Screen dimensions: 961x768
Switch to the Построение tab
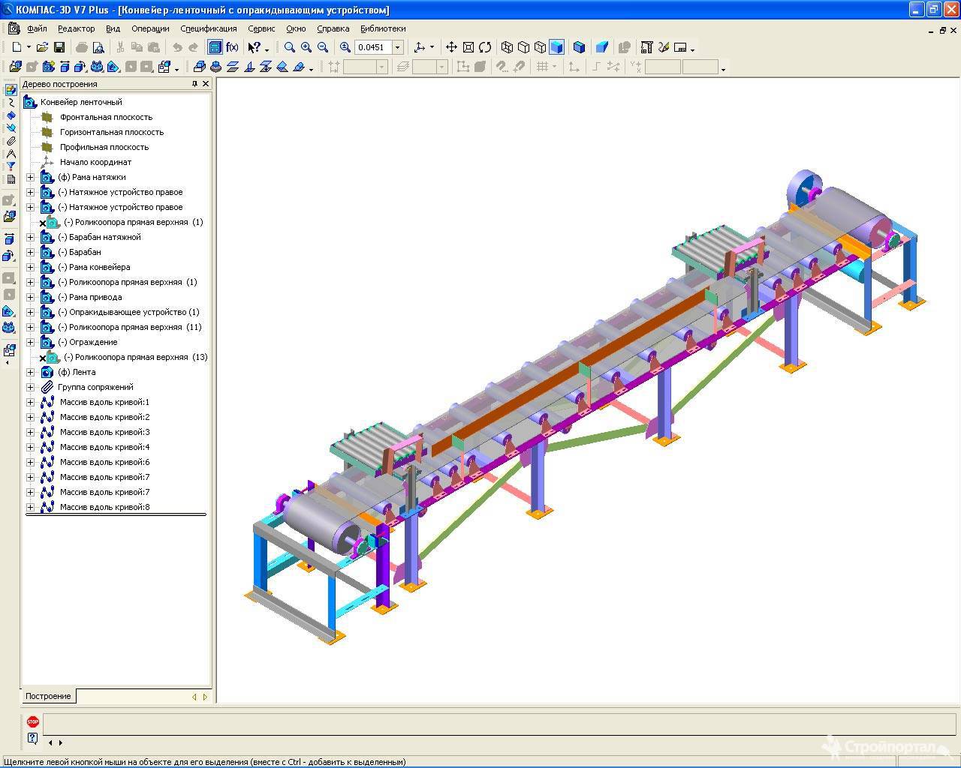click(48, 696)
